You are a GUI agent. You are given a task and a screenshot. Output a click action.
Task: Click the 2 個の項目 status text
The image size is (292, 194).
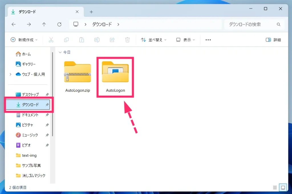(x=18, y=187)
